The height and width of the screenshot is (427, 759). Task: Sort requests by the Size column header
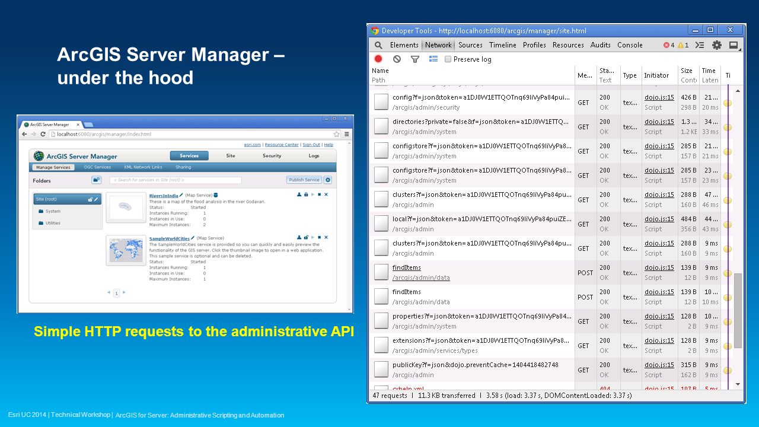coord(688,75)
